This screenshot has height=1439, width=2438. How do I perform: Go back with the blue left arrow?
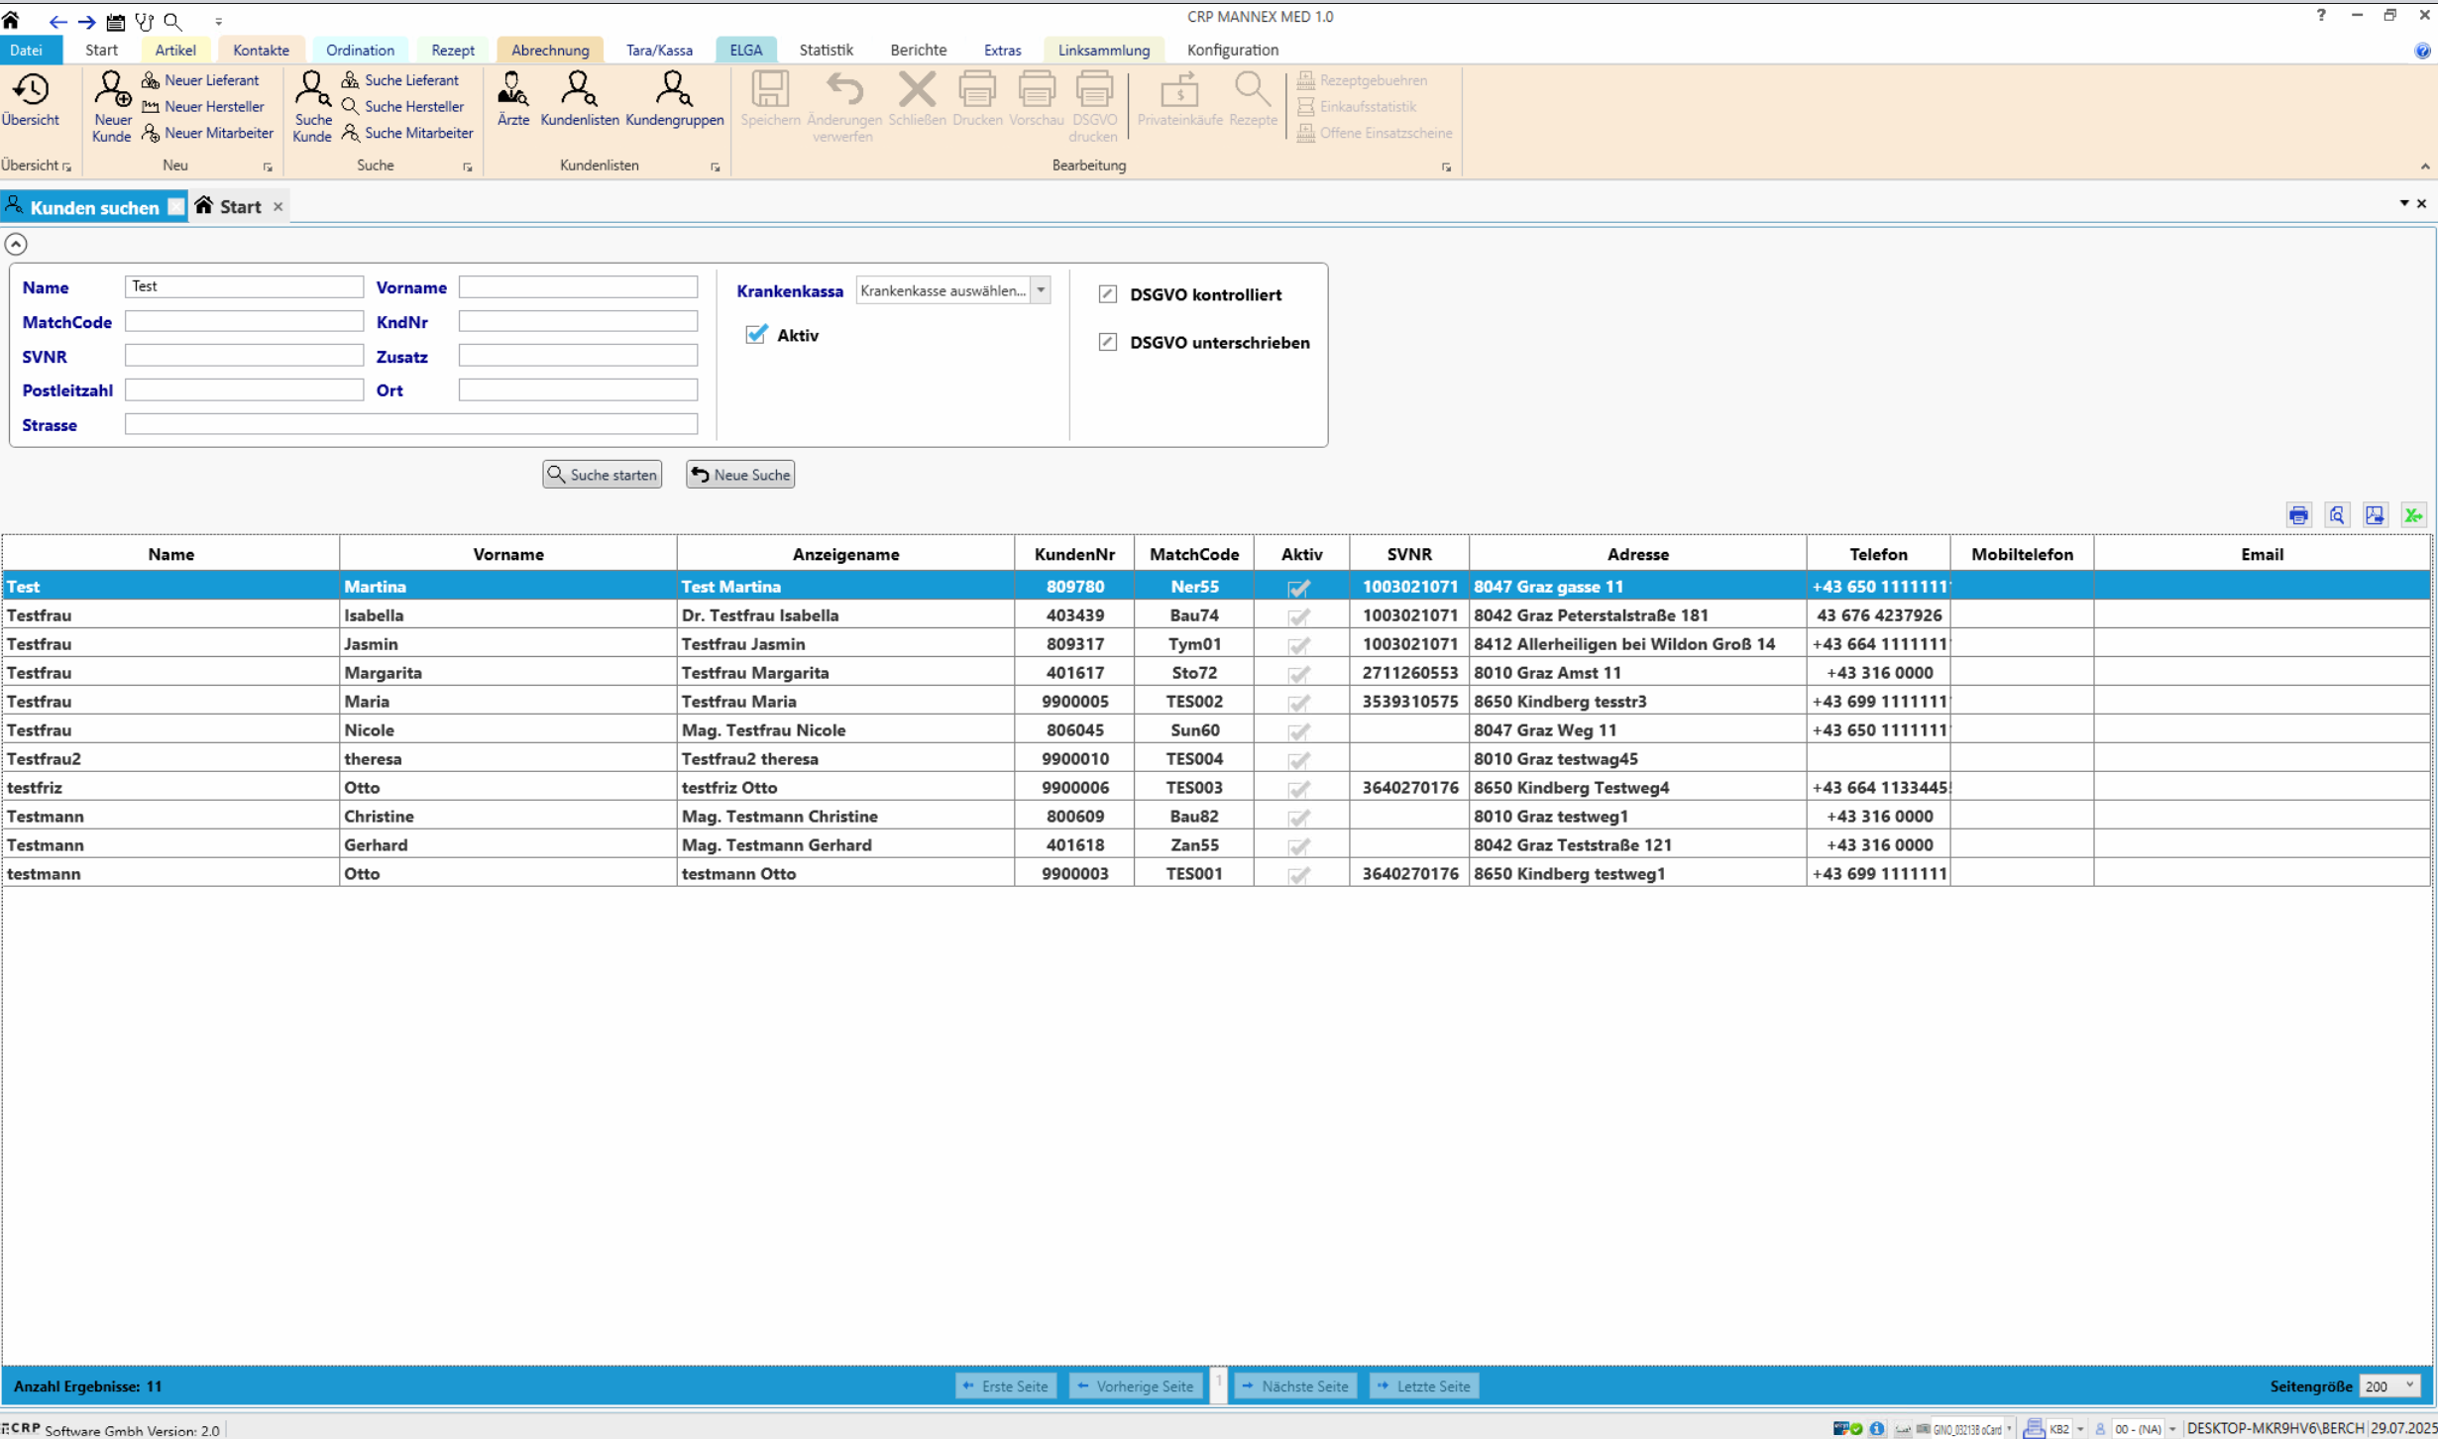[57, 21]
